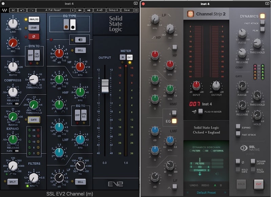Click UNDO in Channel Strip 2

coord(194,185)
